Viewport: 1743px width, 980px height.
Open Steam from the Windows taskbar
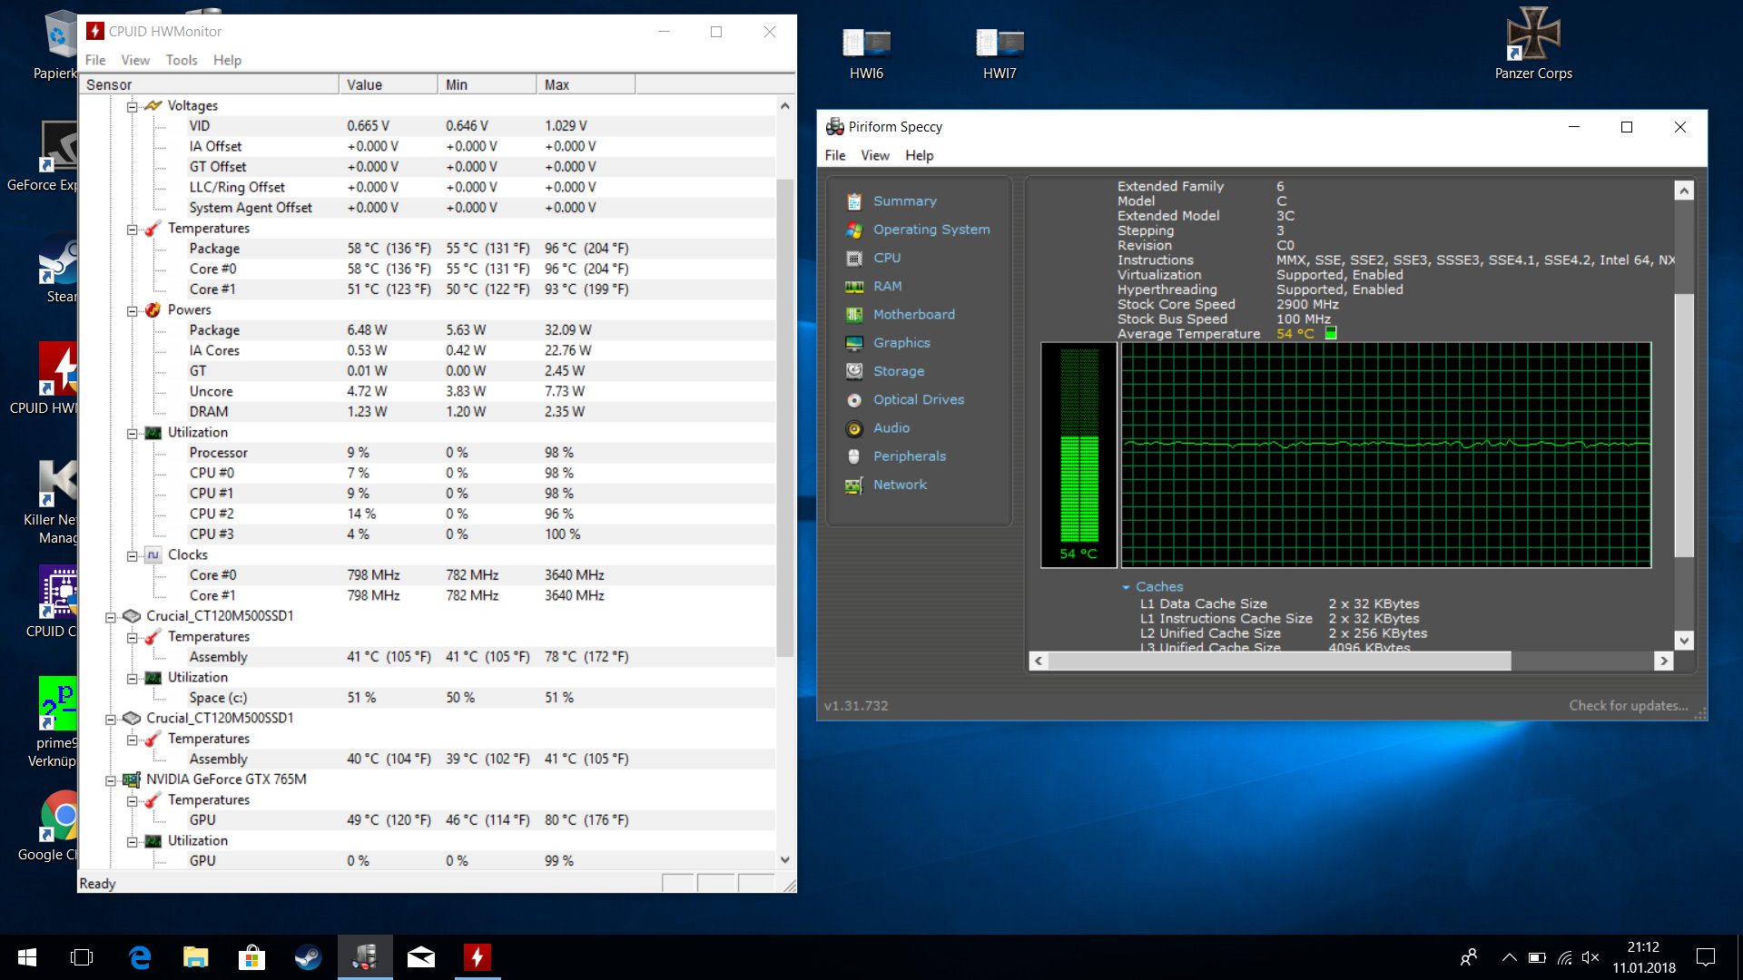[x=308, y=957]
